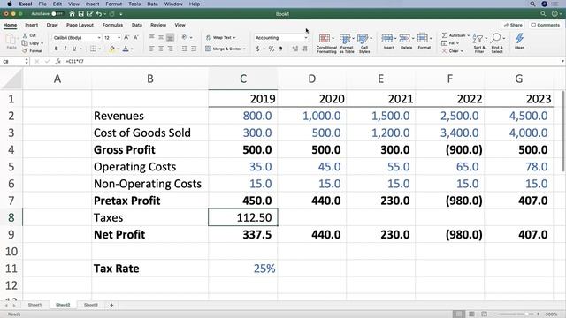Apply the yellow fill color

pyautogui.click(x=111, y=49)
